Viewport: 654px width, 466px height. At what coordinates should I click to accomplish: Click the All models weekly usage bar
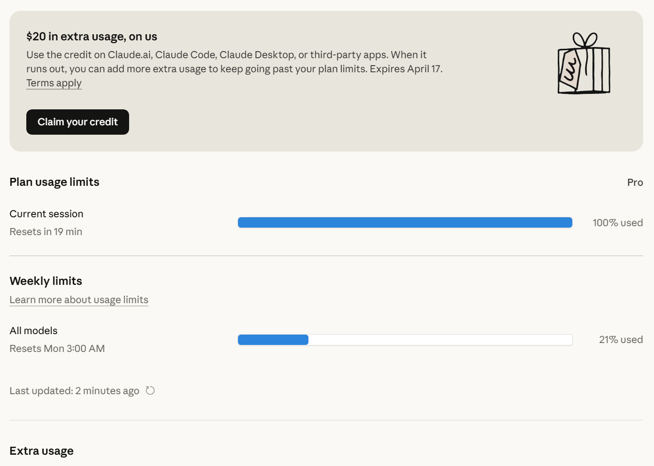pyautogui.click(x=405, y=340)
